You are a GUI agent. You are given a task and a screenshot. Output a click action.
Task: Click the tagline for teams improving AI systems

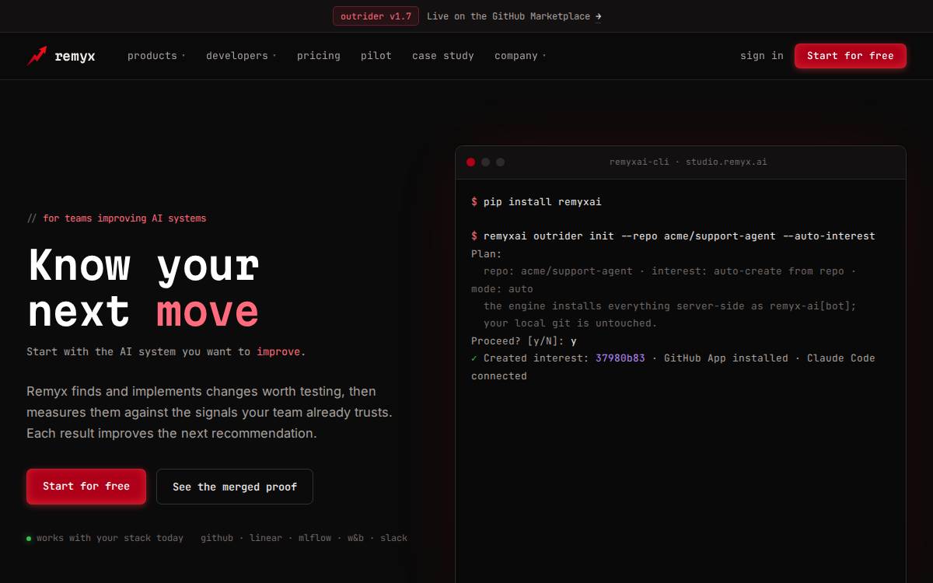[x=124, y=218]
